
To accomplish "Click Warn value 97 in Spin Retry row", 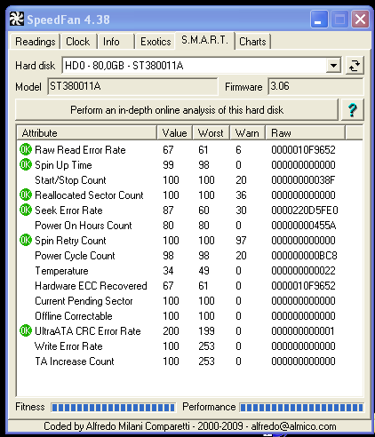I will tap(241, 241).
